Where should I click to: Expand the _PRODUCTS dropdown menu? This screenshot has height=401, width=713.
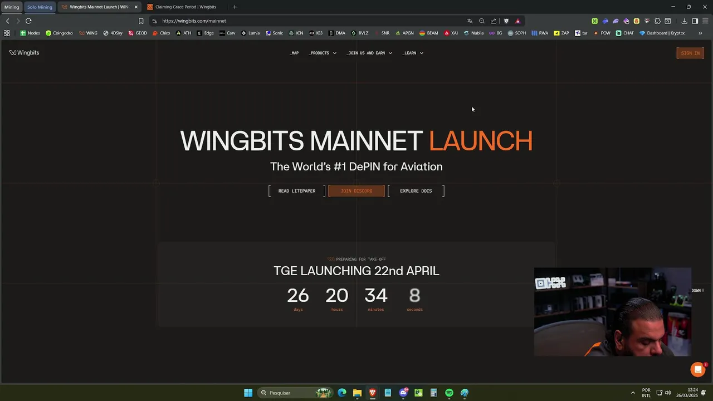click(323, 53)
